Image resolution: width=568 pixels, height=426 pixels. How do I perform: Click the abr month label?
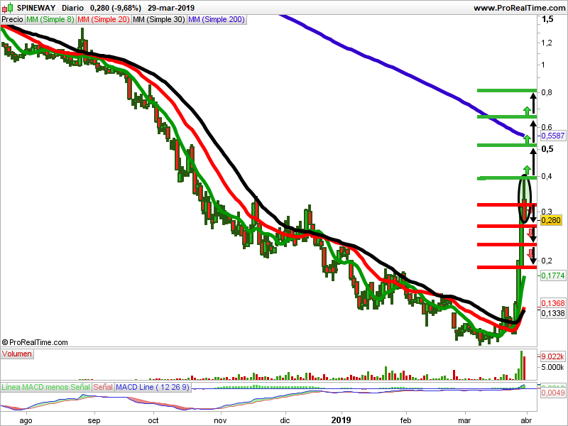[x=526, y=420]
